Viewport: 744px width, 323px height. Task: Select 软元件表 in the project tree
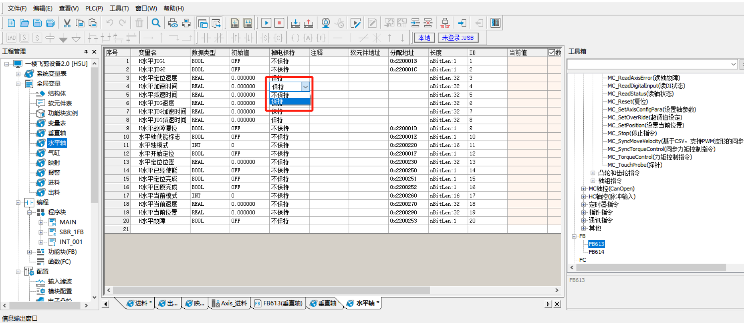60,103
